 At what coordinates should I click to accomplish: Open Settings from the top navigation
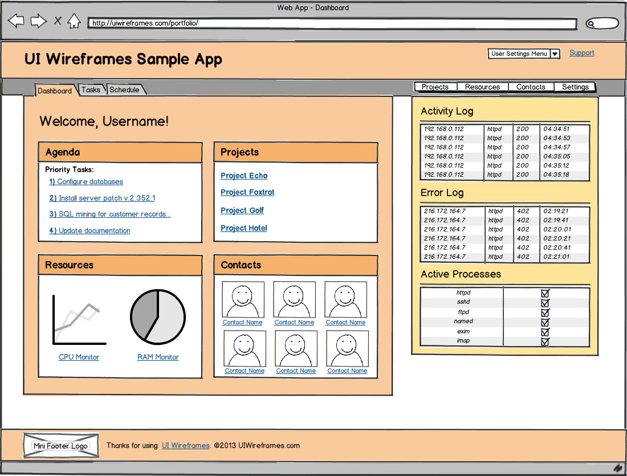point(575,87)
